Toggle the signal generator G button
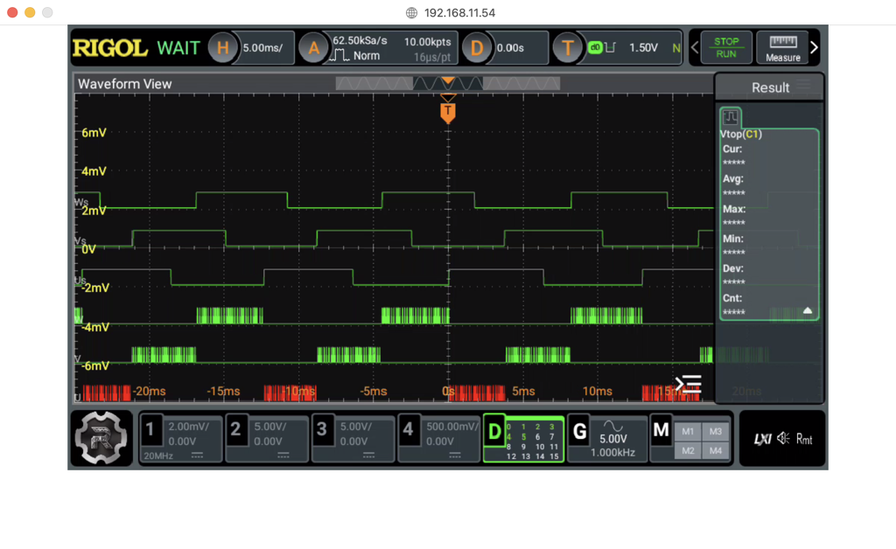 coord(579,431)
